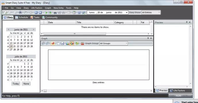
Task: Click the blue plus expand icon in toolbar
Action: click(40, 13)
